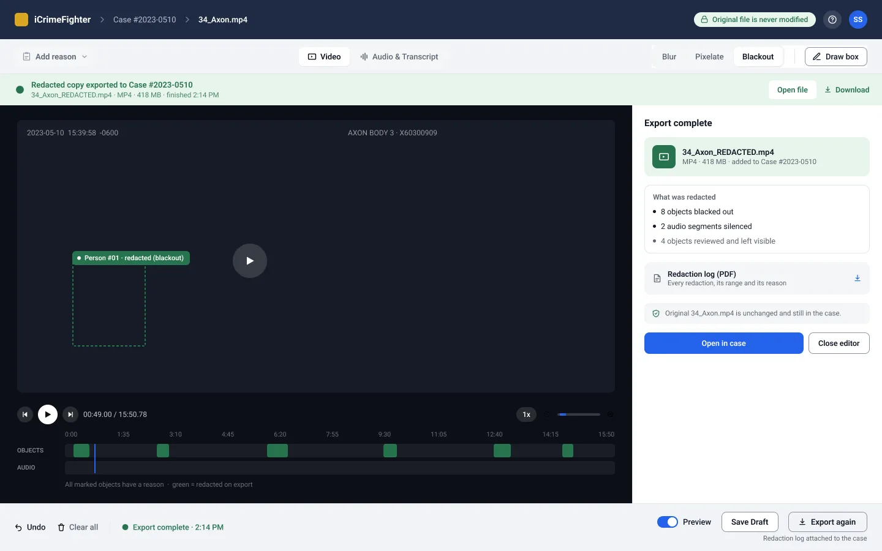The width and height of the screenshot is (882, 551).
Task: Click the white play button beside the time readout
Action: pyautogui.click(x=48, y=414)
